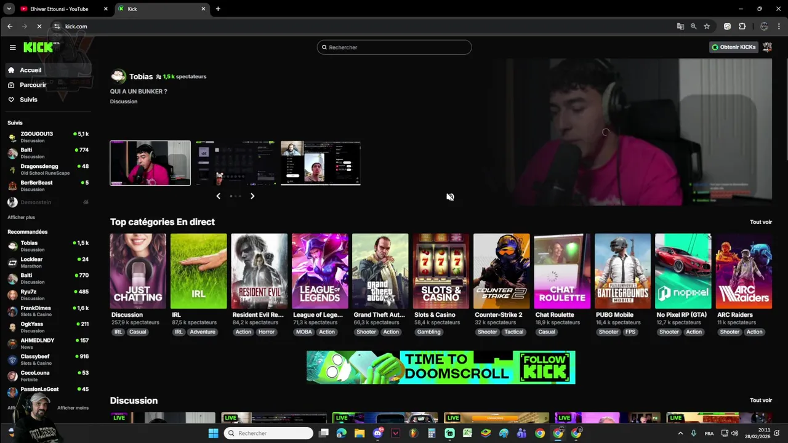Open the ARC Raiders category card

pyautogui.click(x=744, y=271)
